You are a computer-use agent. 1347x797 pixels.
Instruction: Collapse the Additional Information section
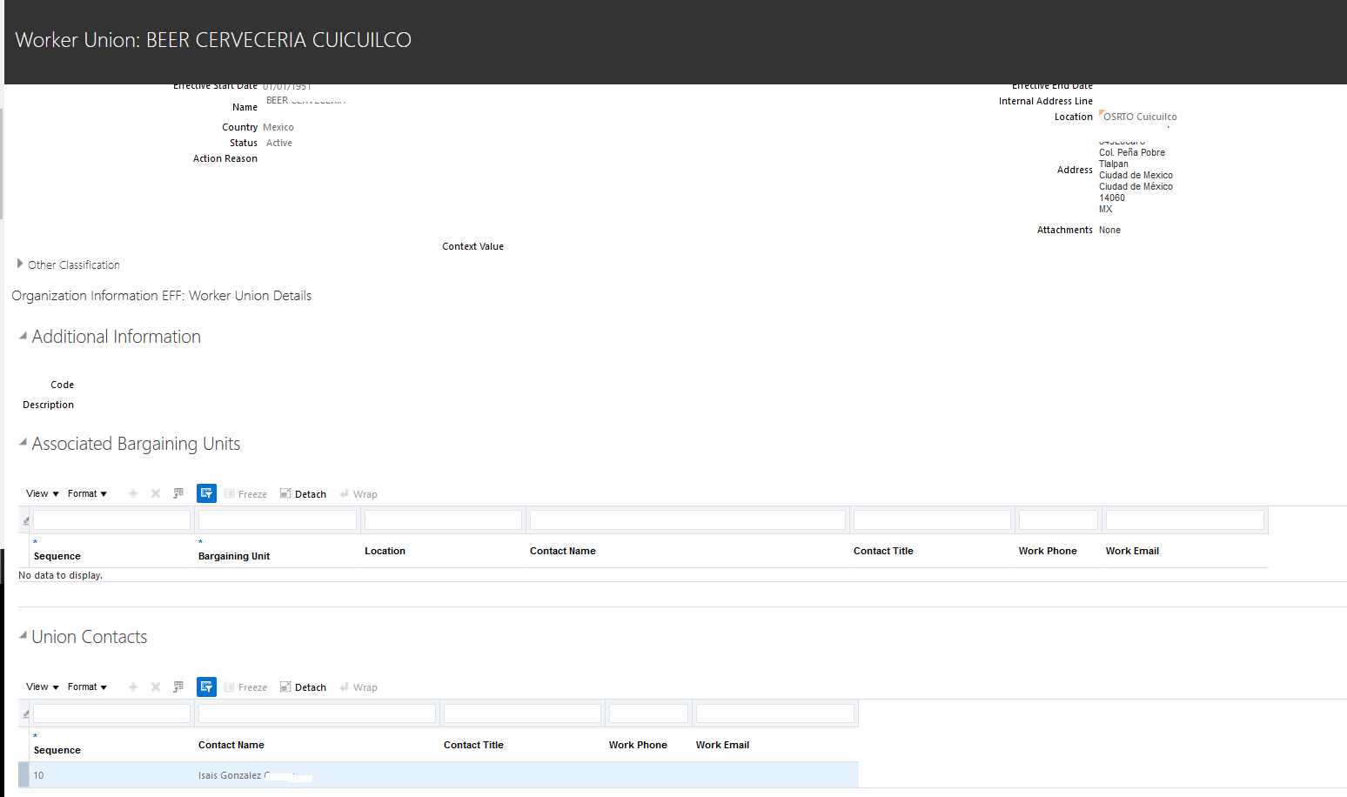point(23,336)
